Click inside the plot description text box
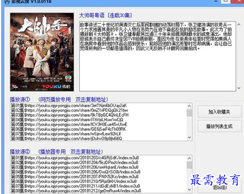The image size is (244, 194). click(158, 56)
